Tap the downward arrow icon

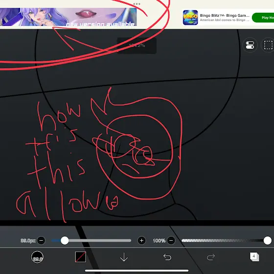pyautogui.click(x=124, y=257)
